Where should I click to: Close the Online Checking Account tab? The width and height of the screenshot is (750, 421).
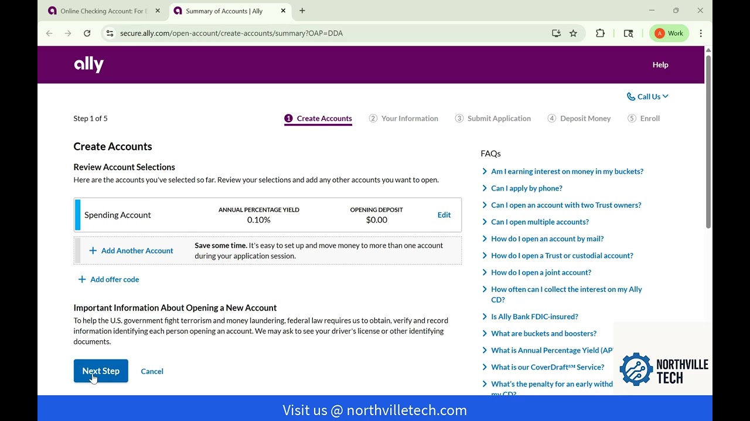158,11
